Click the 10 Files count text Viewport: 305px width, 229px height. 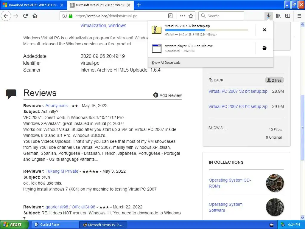pyautogui.click(x=275, y=130)
